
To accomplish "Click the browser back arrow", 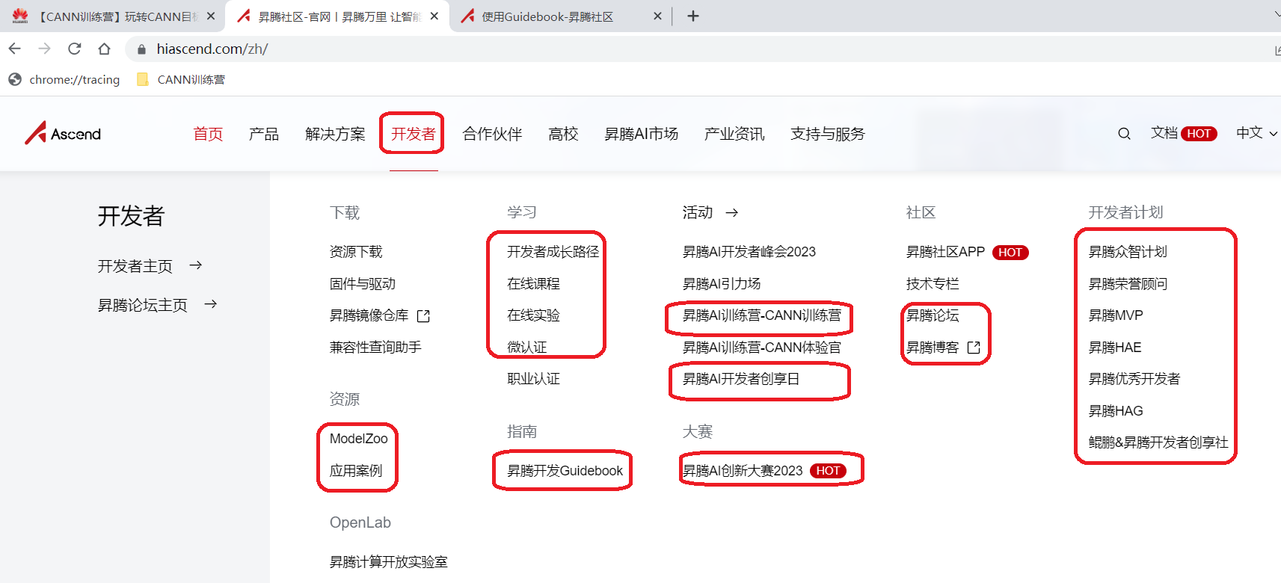I will click(15, 49).
